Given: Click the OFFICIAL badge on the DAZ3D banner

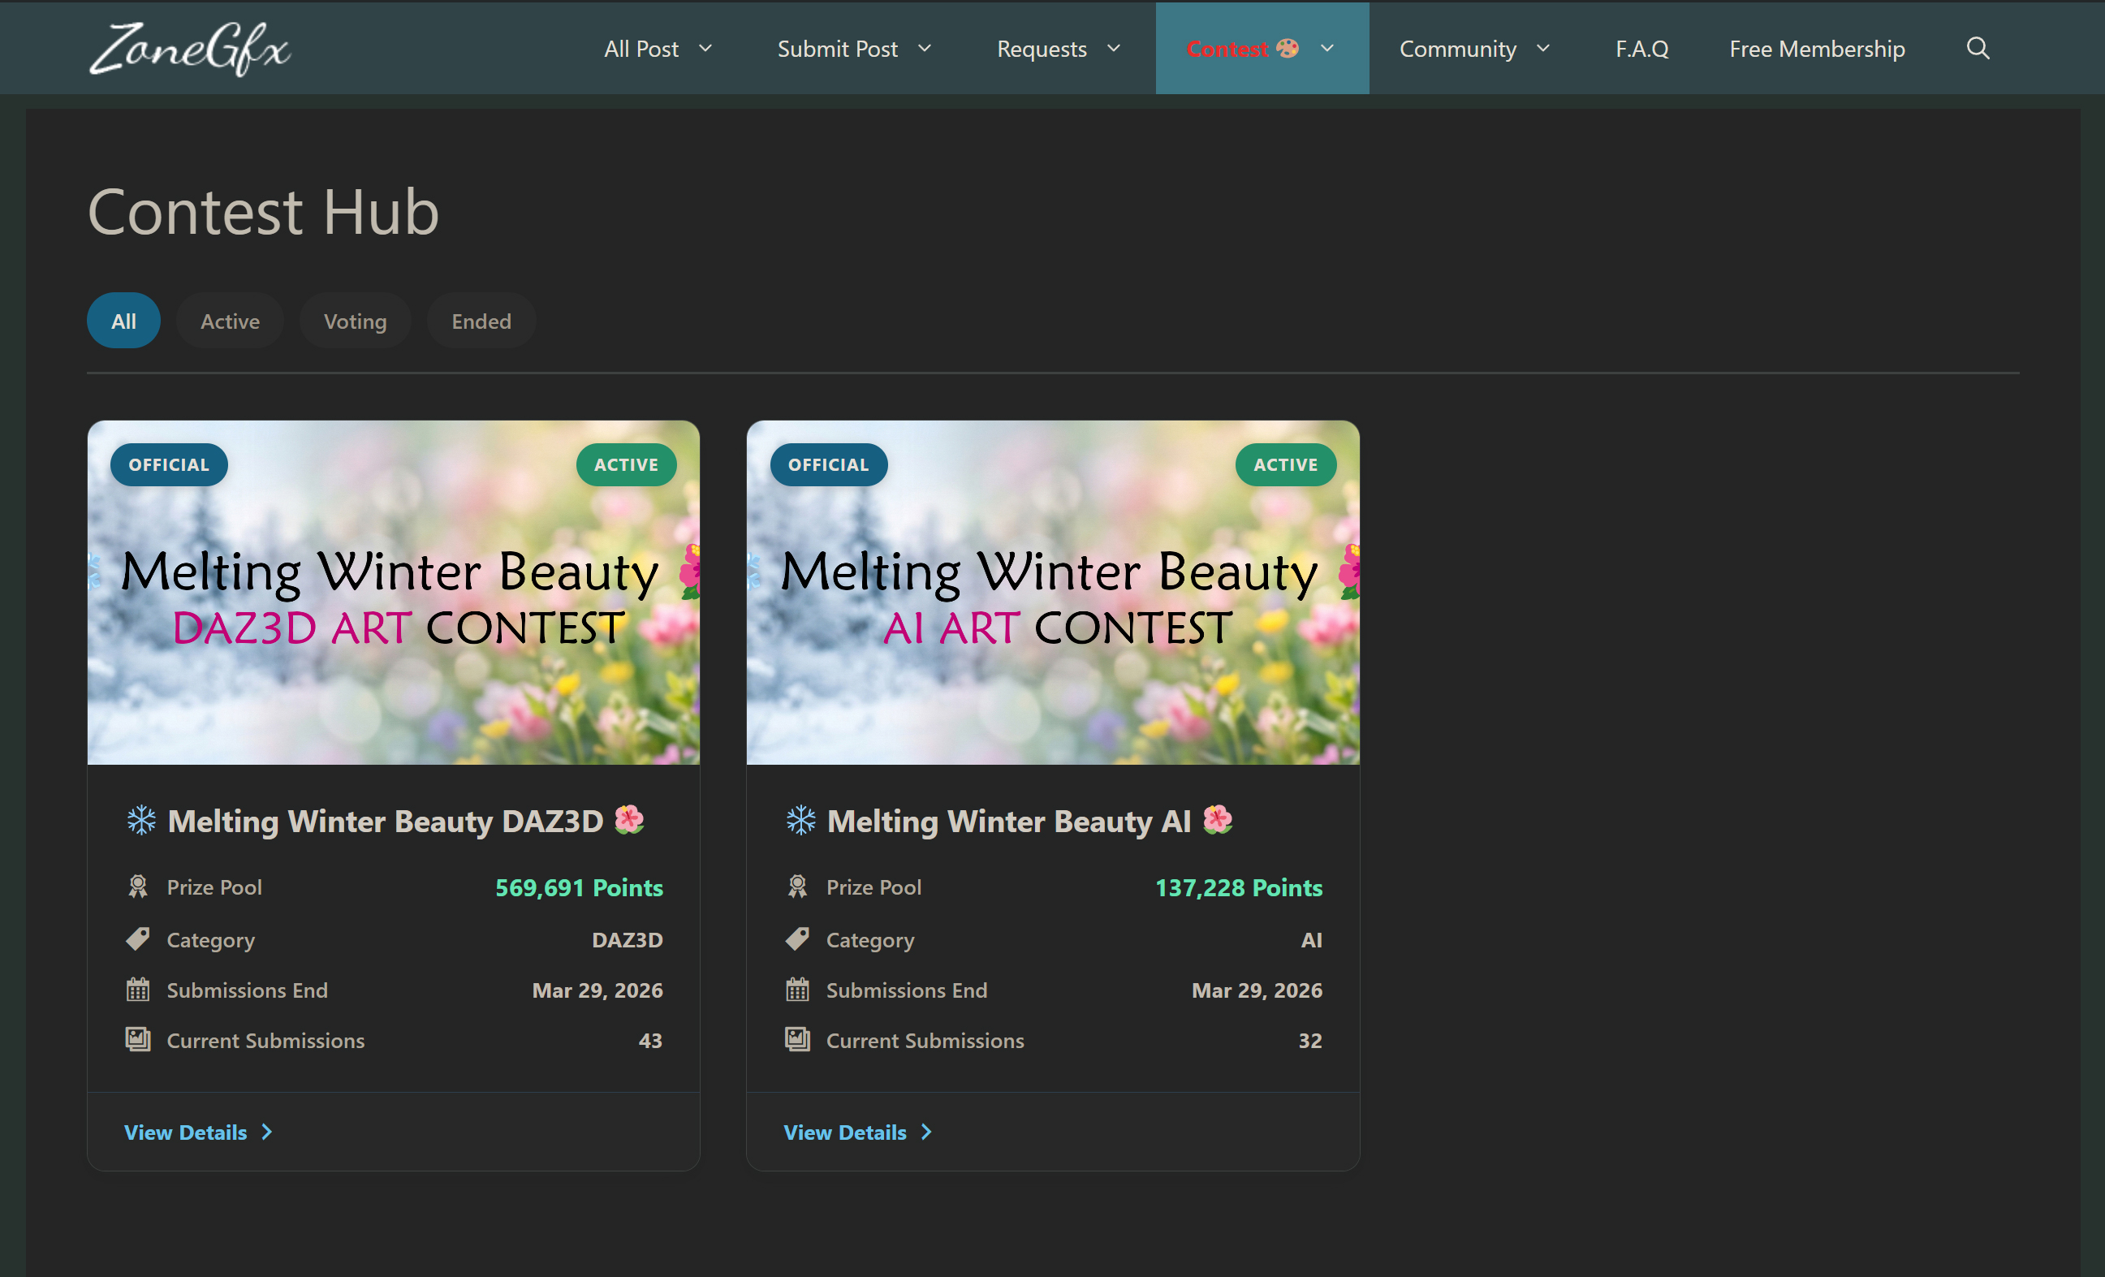Looking at the screenshot, I should pyautogui.click(x=168, y=464).
